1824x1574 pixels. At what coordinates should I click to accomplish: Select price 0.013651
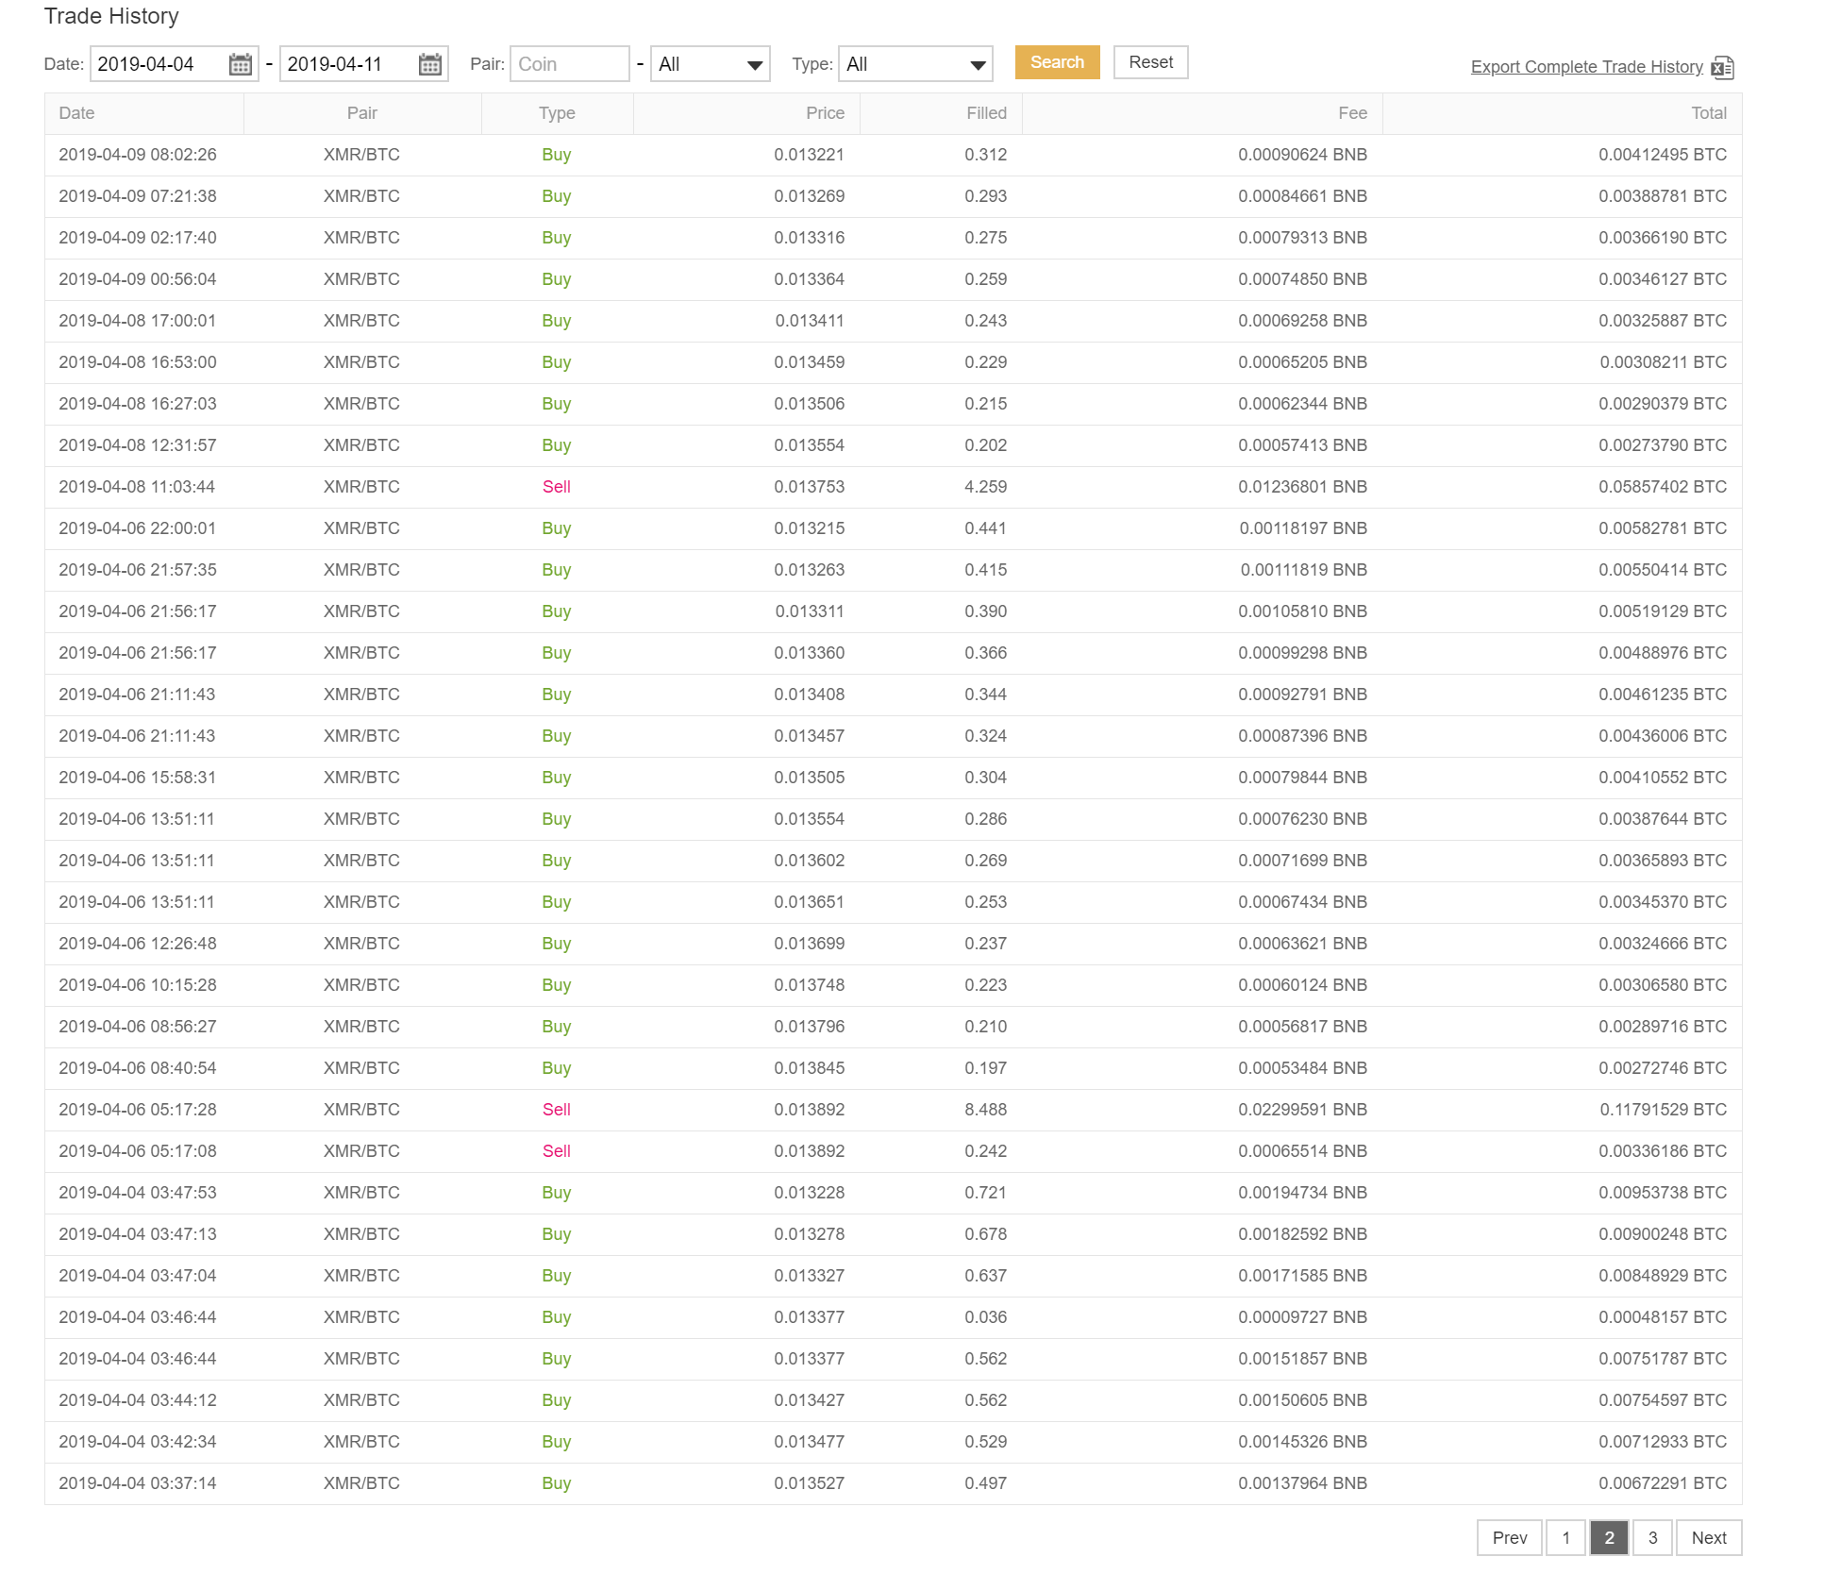click(x=809, y=902)
